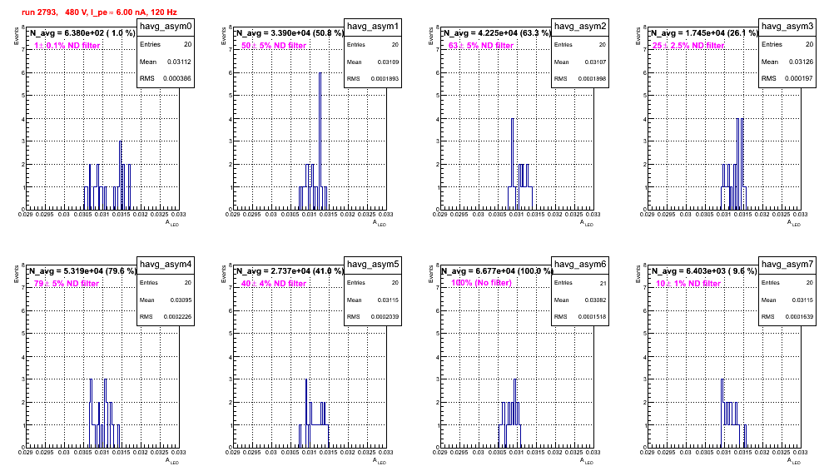Select the havg_asym5 stats box title
The width and height of the screenshot is (829, 476).
[373, 264]
